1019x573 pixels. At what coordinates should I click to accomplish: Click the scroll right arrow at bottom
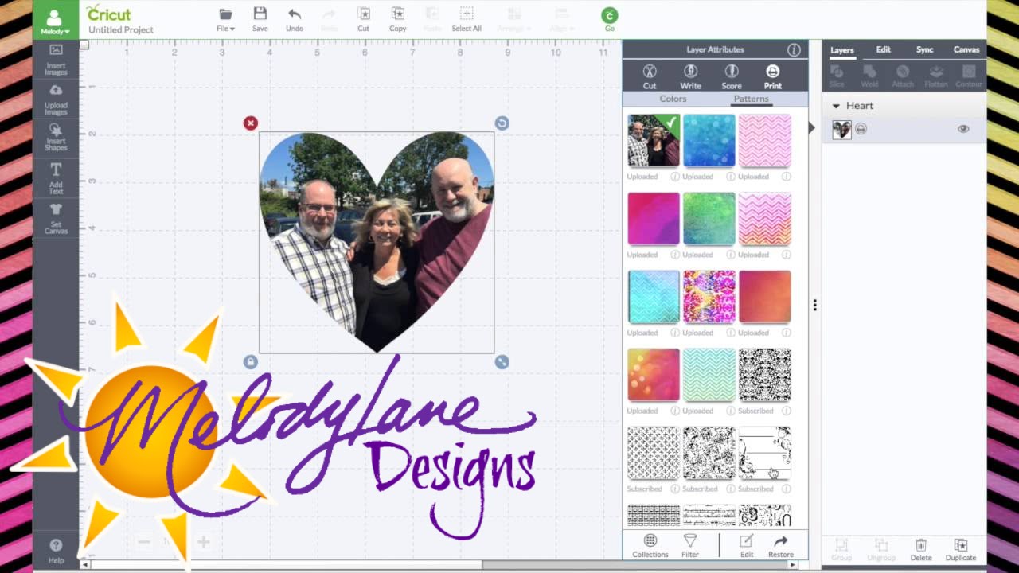[791, 565]
